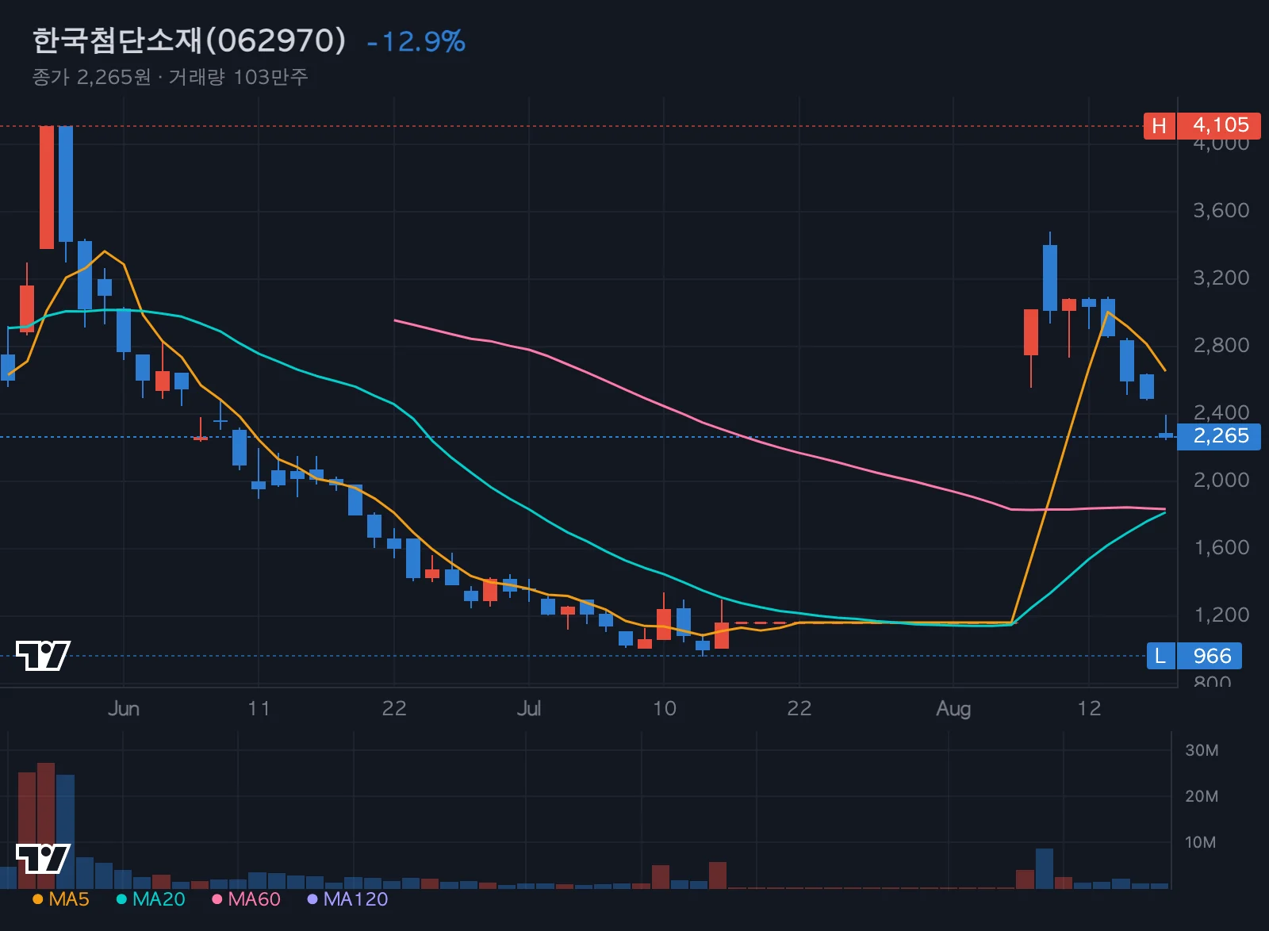1269x931 pixels.
Task: Click the 4,105 high price label
Action: pyautogui.click(x=1220, y=125)
